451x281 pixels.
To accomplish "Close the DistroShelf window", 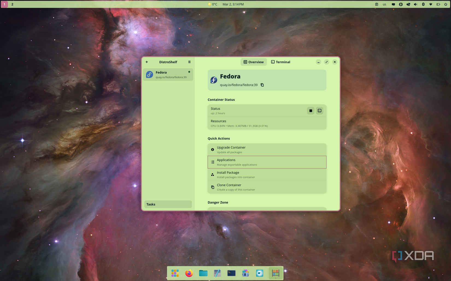I will pos(335,62).
